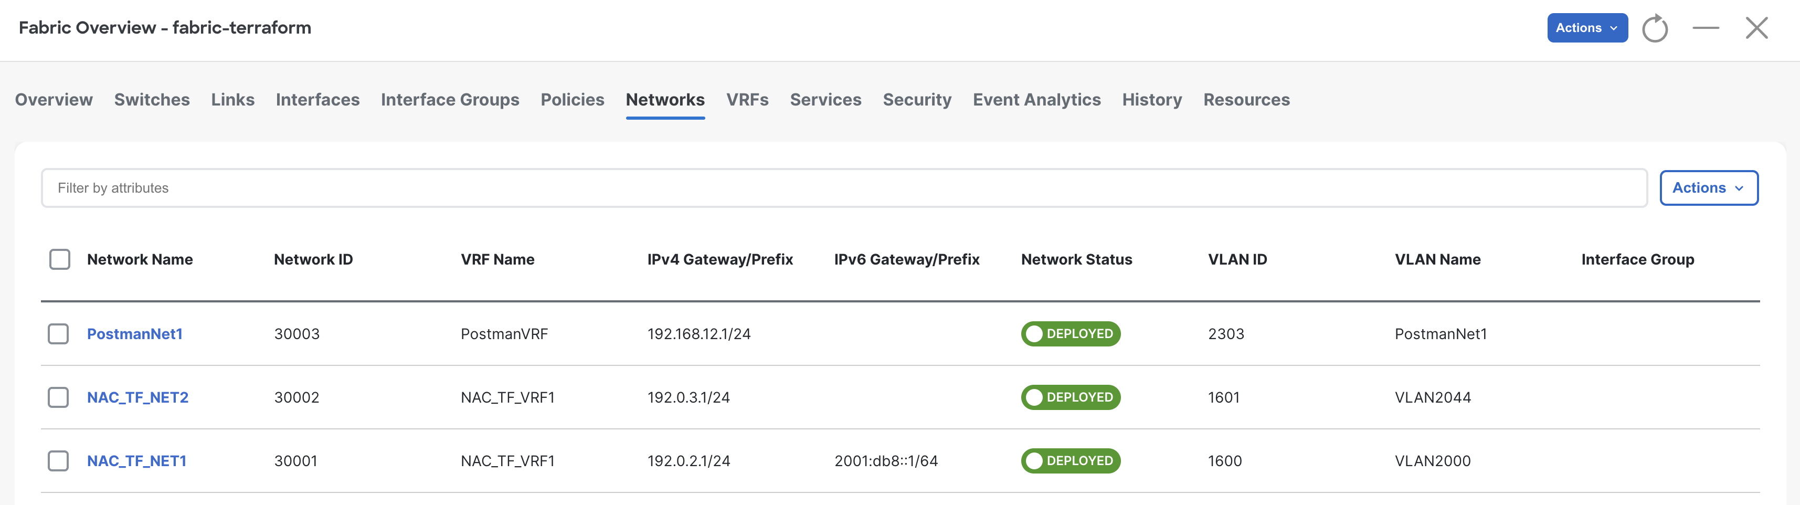Minimize the Fabric Overview panel
This screenshot has width=1800, height=505.
[x=1706, y=28]
